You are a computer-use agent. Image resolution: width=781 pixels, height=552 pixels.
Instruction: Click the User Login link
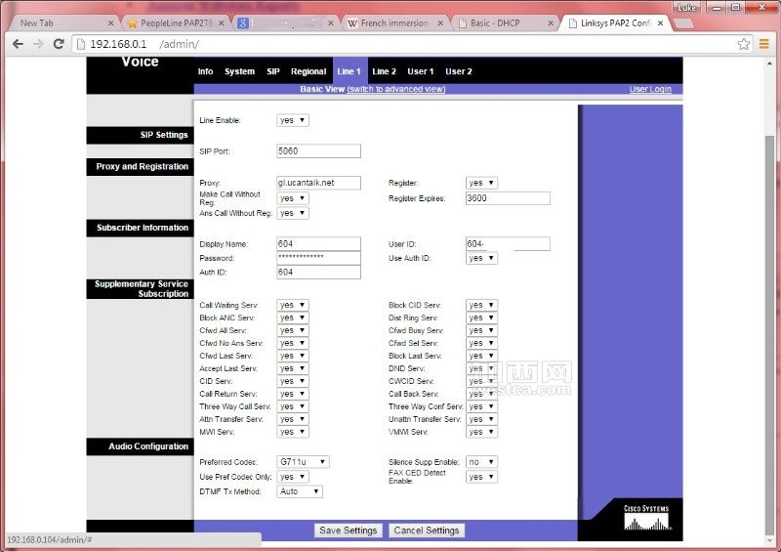click(x=650, y=89)
